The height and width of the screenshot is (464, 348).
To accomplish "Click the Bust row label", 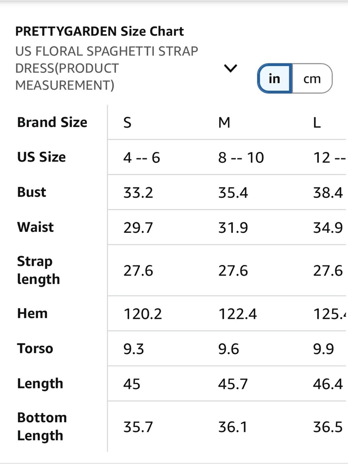I will pyautogui.click(x=32, y=192).
